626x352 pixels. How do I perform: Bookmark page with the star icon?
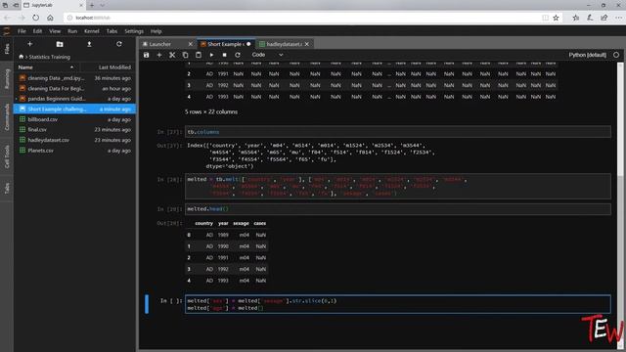(x=556, y=18)
